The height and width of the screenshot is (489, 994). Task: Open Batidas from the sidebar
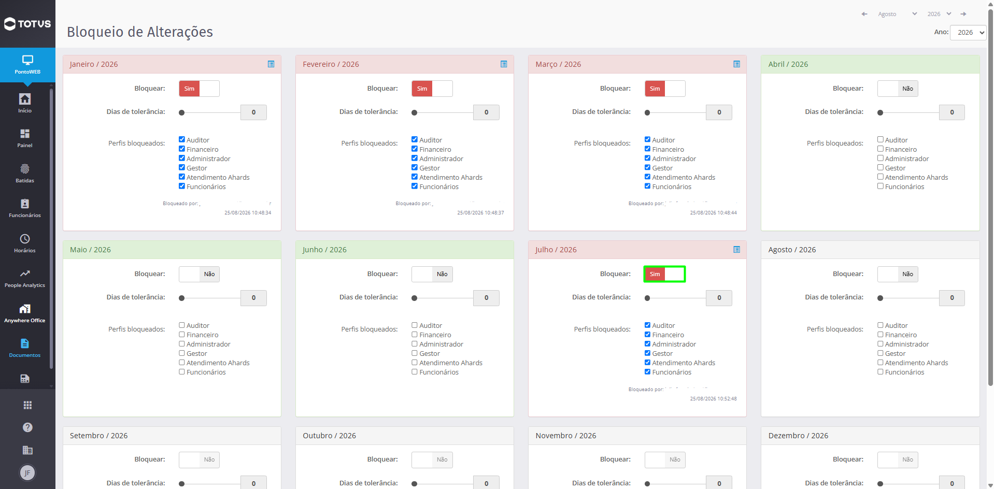pyautogui.click(x=25, y=174)
